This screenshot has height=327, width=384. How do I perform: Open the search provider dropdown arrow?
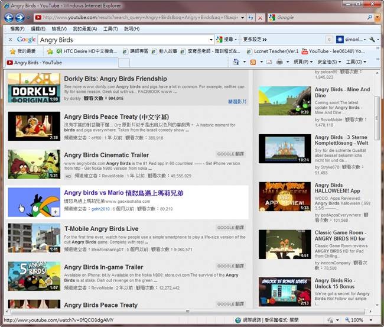[378, 17]
